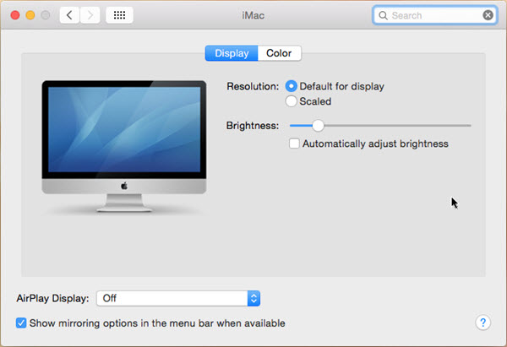Open help with the question mark button
Screen dimensions: 507x347
tap(482, 323)
